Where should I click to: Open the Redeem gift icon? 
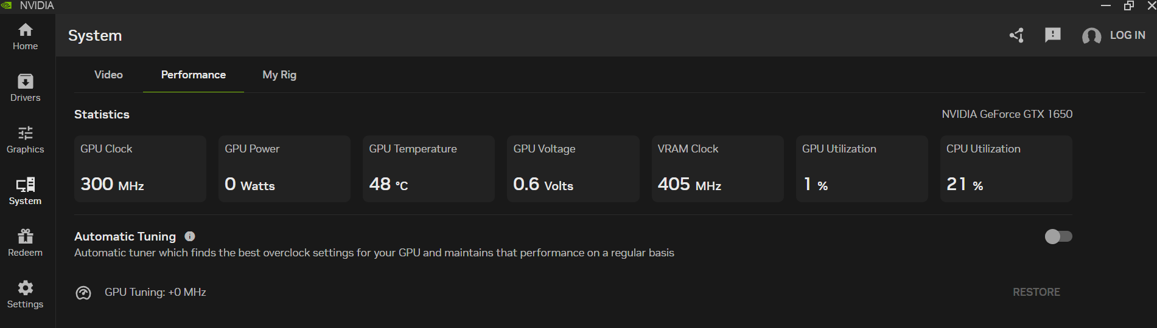(25, 243)
